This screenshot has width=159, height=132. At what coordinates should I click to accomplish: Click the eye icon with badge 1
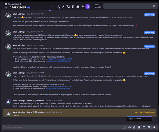click(59, 7)
